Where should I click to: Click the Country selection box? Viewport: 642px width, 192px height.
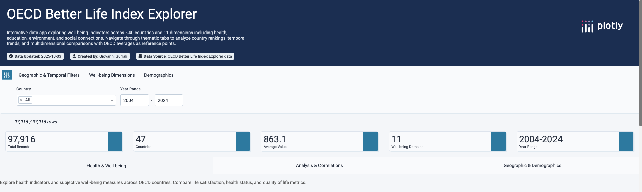pos(66,100)
